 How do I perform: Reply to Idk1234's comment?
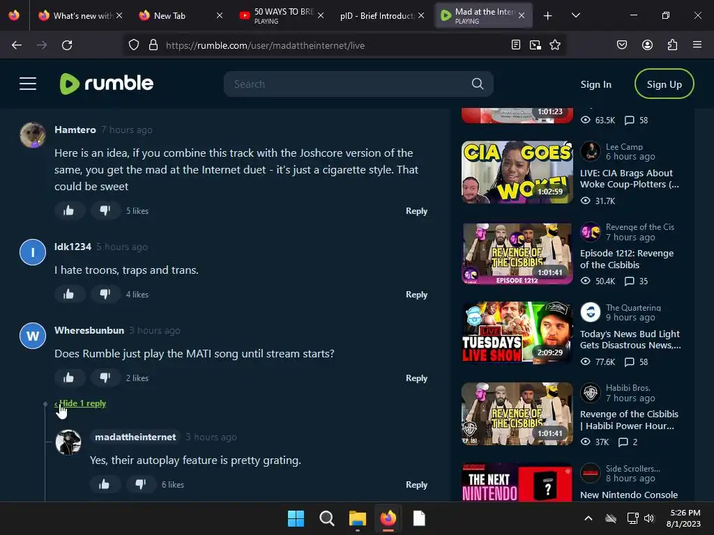(416, 295)
